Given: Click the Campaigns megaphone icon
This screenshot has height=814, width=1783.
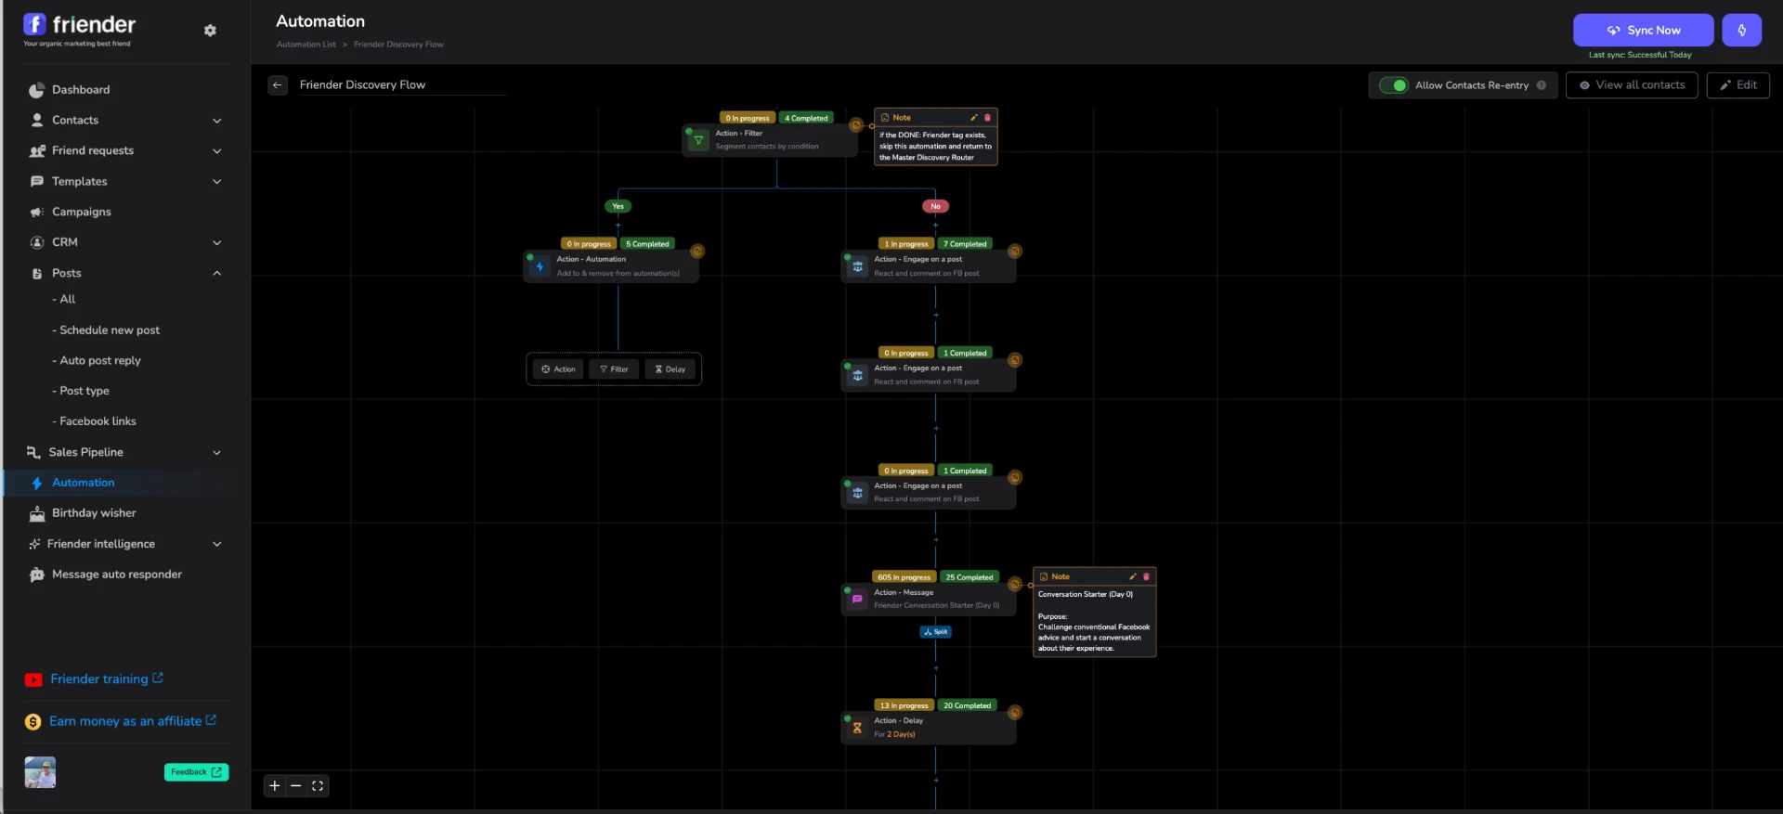Looking at the screenshot, I should click(36, 213).
